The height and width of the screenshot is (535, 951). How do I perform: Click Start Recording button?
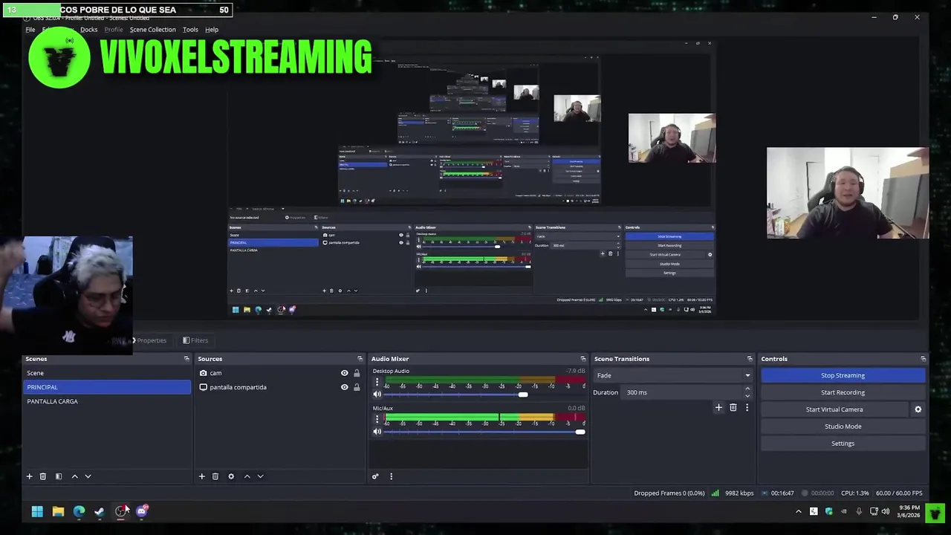click(843, 392)
